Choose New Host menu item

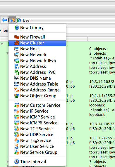30,49
